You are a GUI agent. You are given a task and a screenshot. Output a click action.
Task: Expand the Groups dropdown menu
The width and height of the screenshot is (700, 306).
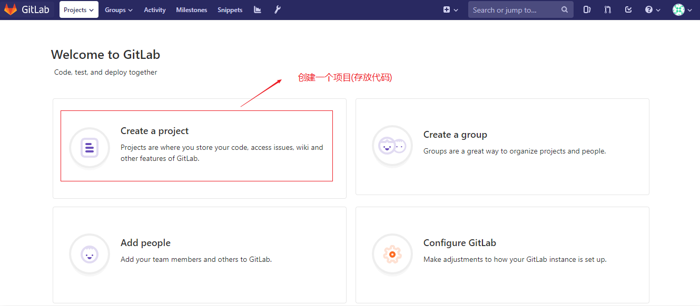(x=119, y=10)
